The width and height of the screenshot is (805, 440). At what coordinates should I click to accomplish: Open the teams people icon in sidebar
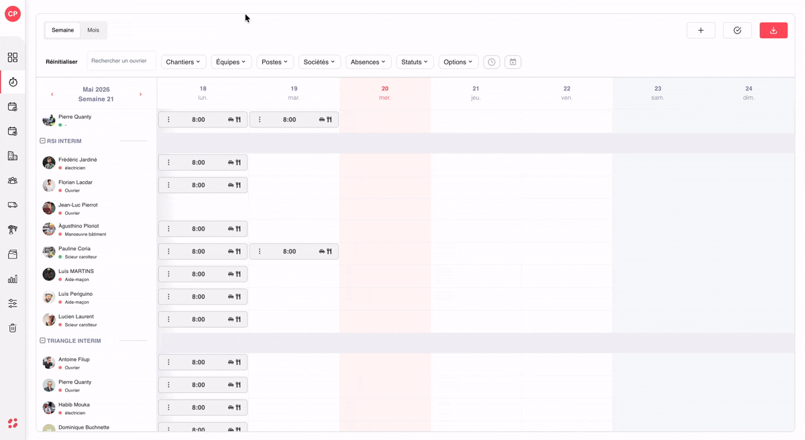tap(13, 180)
